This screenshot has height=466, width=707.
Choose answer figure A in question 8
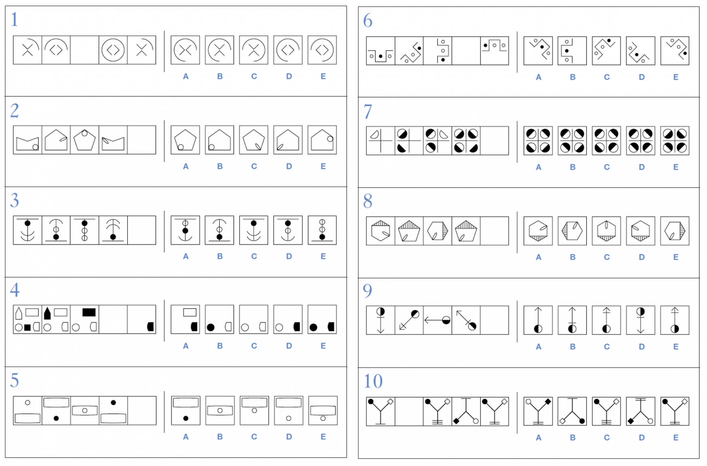click(x=538, y=231)
